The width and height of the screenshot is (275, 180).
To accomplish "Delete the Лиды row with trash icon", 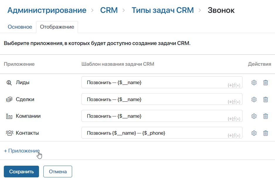I will (266, 82).
